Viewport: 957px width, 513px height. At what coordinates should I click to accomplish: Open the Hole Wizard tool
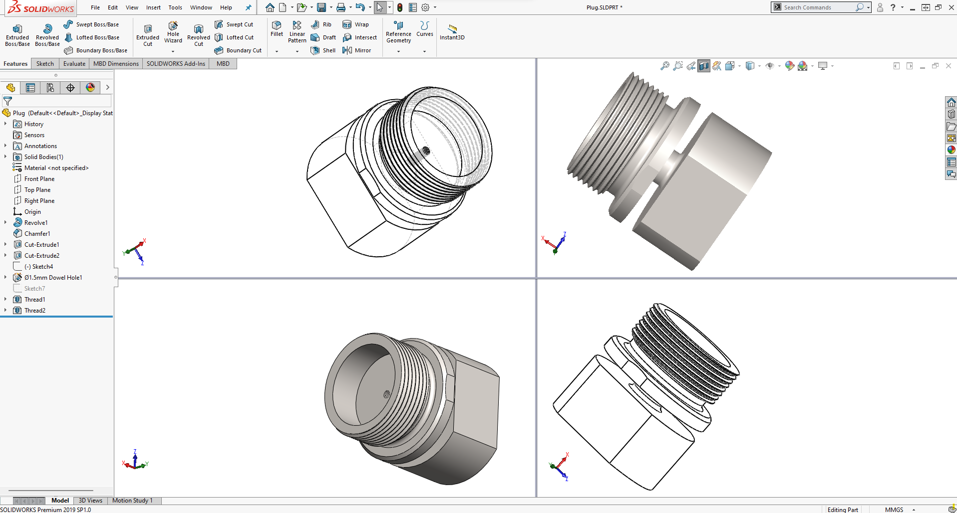point(173,32)
